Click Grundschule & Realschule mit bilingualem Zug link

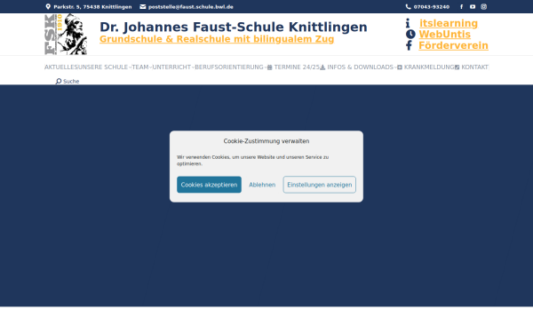[217, 39]
